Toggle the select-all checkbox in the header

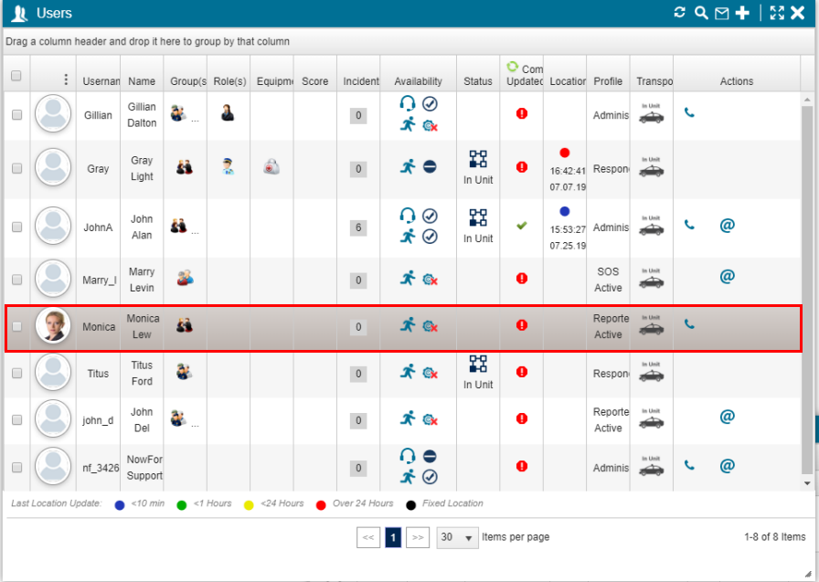coord(16,77)
